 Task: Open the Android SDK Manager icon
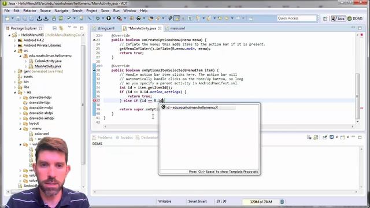tap(54, 18)
